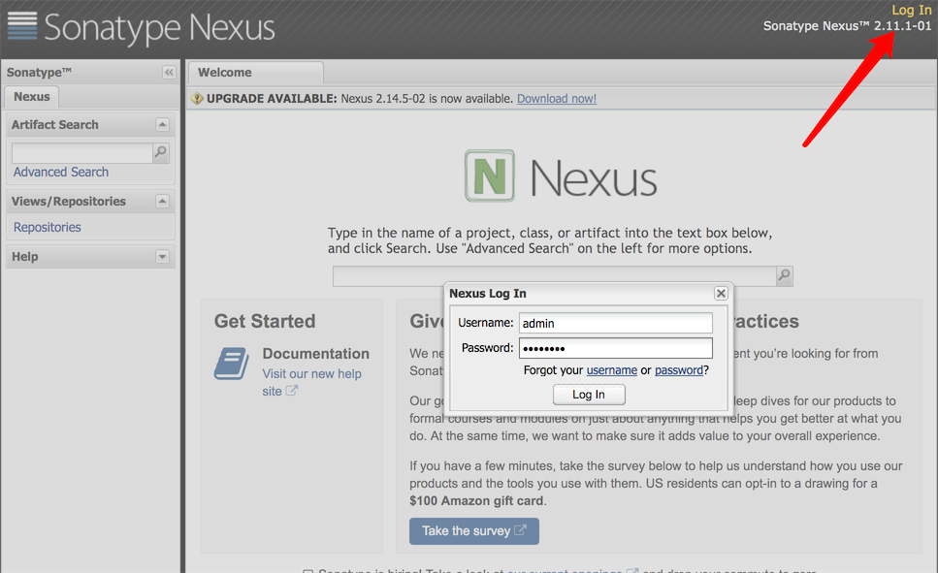Select the Welcome tab
Screen dimensions: 938x573
[256, 73]
